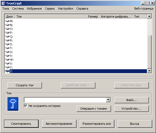Click the 'Диск' column header
Viewport: 156px width, 133px height.
point(10,16)
